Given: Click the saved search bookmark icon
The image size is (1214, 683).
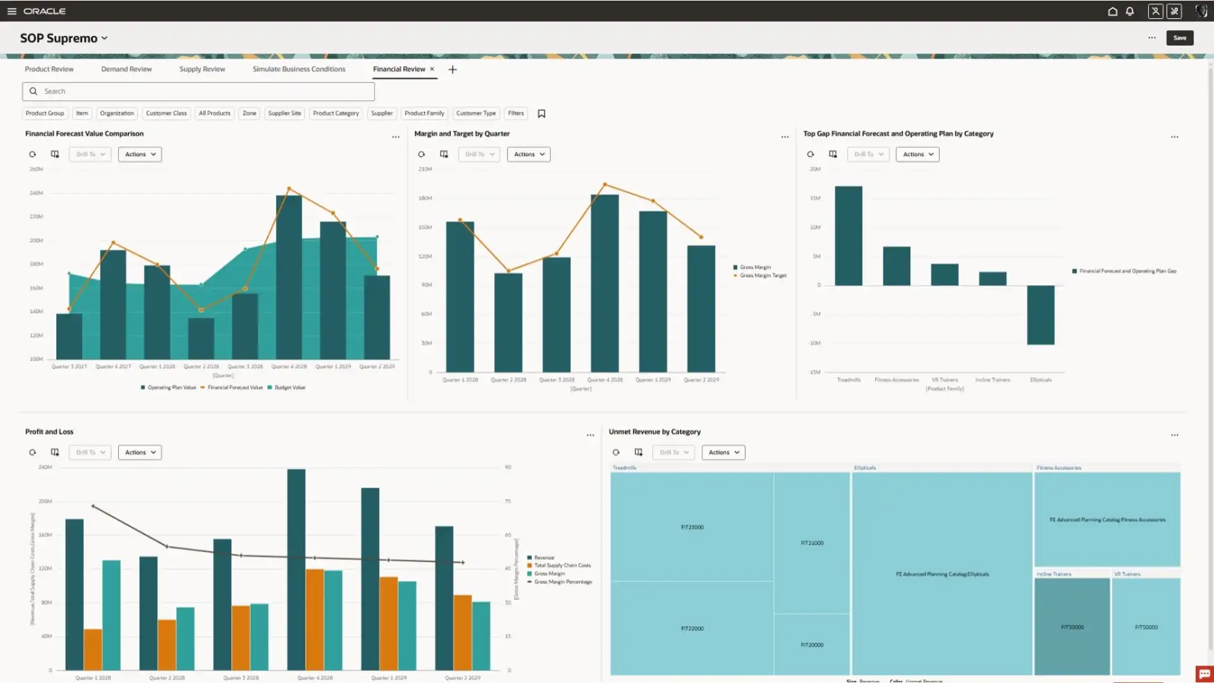Looking at the screenshot, I should click(x=541, y=114).
